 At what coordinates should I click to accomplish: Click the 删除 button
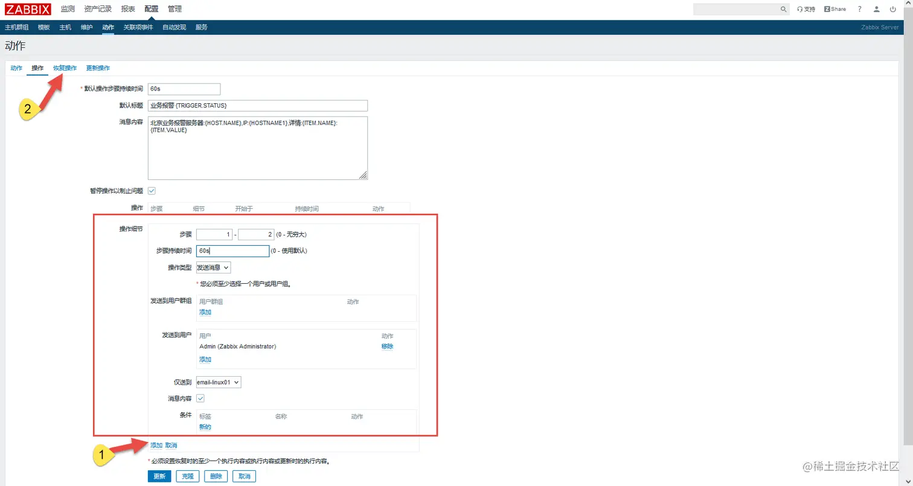(216, 476)
